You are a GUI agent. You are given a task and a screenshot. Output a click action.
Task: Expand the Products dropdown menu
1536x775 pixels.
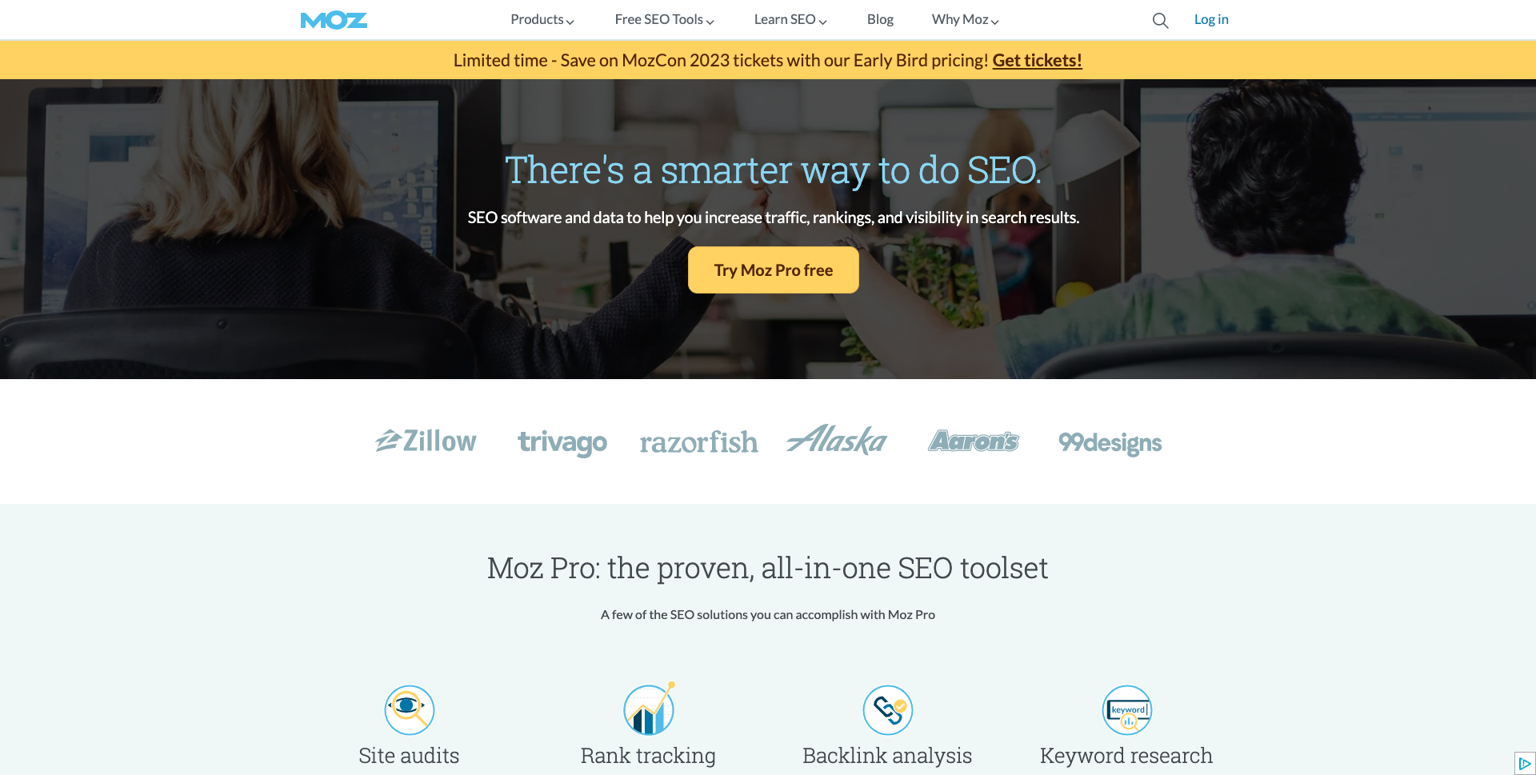pos(542,19)
